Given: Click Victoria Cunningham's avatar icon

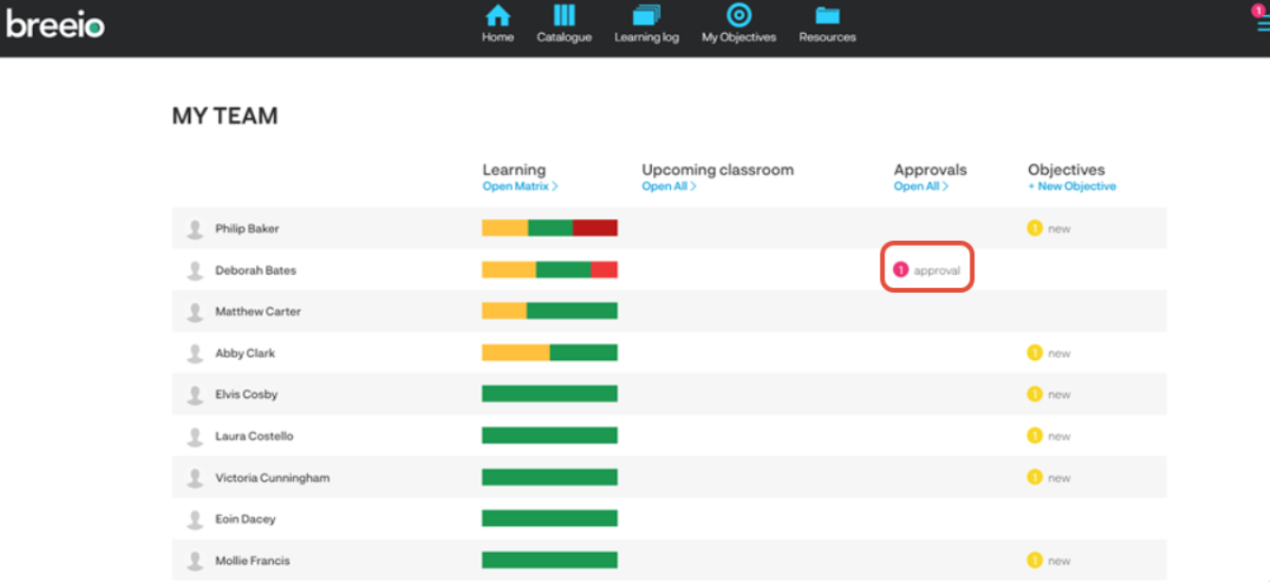Looking at the screenshot, I should (195, 478).
